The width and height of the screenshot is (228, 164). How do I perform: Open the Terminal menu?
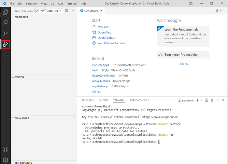[x=72, y=4]
